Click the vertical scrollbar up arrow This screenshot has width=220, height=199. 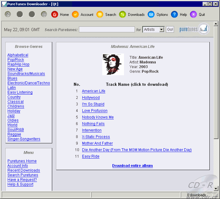click(216, 24)
